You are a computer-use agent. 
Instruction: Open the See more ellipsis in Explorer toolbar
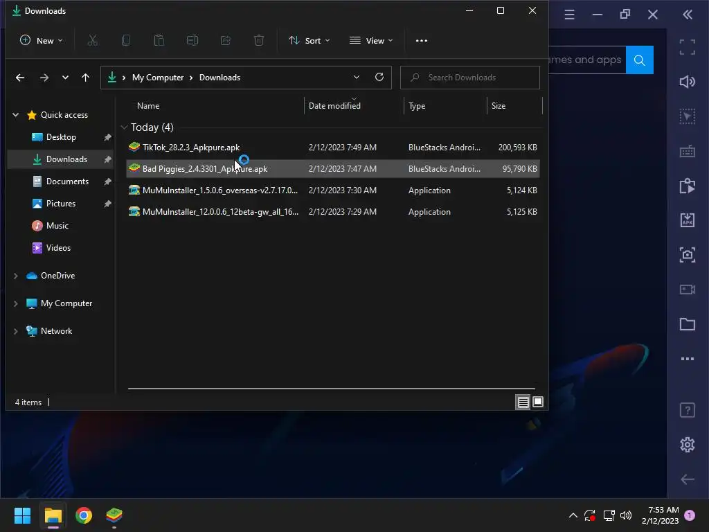pyautogui.click(x=422, y=41)
